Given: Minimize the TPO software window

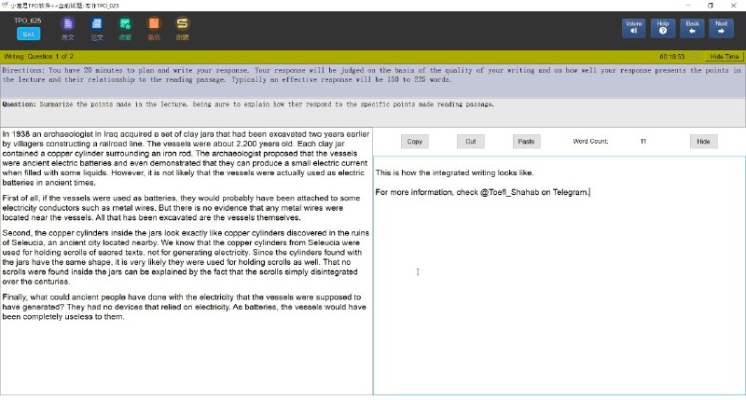Looking at the screenshot, I should [x=688, y=6].
